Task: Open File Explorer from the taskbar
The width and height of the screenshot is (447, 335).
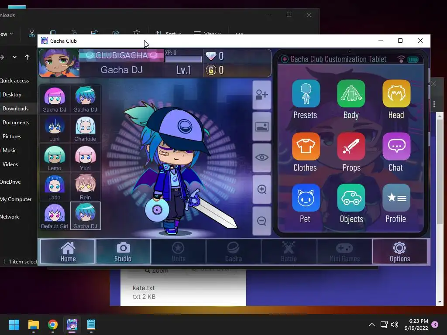Action: point(33,325)
